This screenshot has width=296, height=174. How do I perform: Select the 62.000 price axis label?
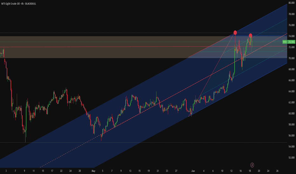292,102
